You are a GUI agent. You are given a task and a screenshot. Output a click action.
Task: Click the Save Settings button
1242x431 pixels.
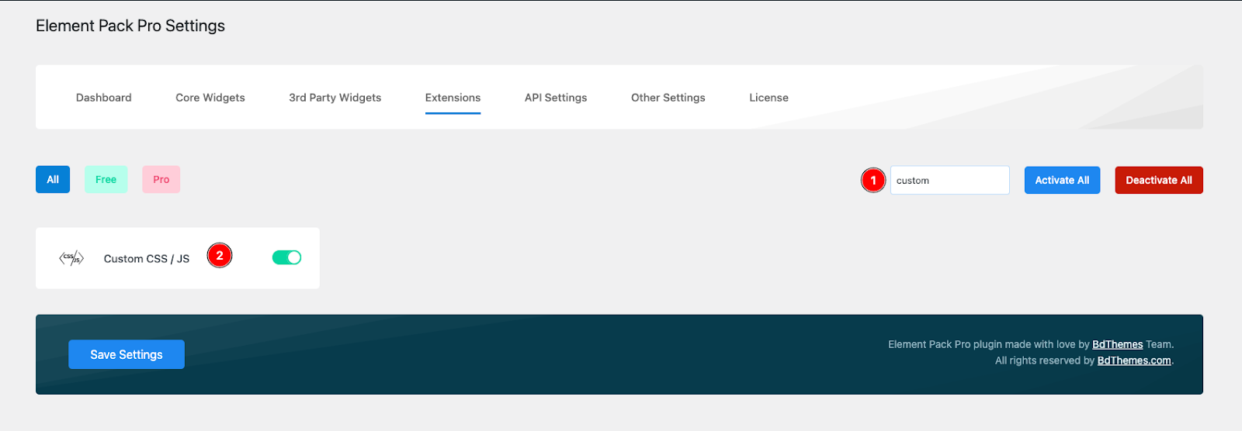(127, 354)
